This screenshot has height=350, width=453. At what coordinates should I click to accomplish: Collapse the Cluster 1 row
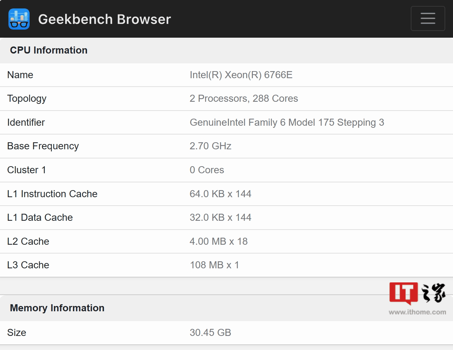(x=26, y=170)
